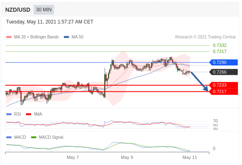
Task: Click the Tuesday, May 11, 2021 timestamp
Action: (x=50, y=22)
